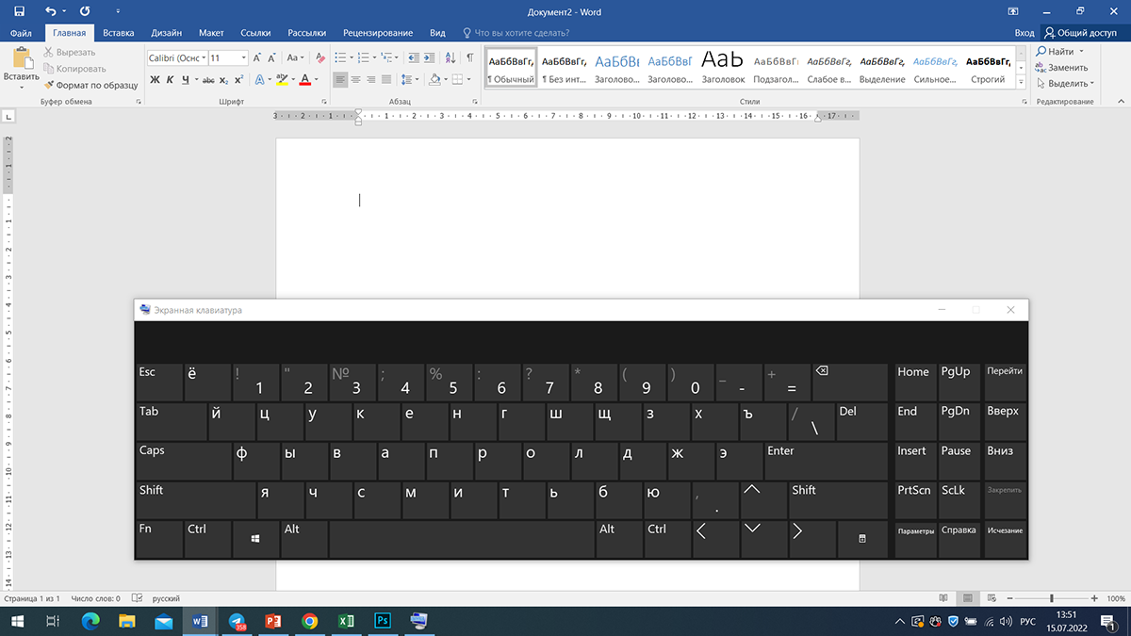Click Sign in (Вход) link
The height and width of the screenshot is (636, 1131).
pyautogui.click(x=1024, y=32)
